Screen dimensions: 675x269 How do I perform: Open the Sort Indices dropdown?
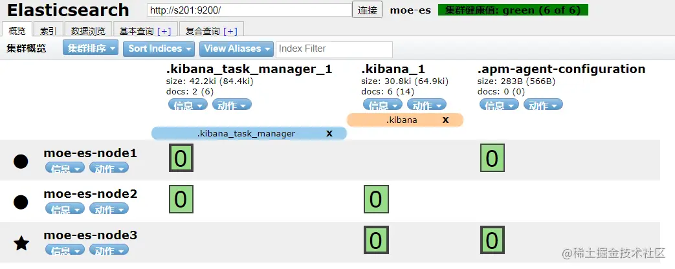[x=159, y=48]
